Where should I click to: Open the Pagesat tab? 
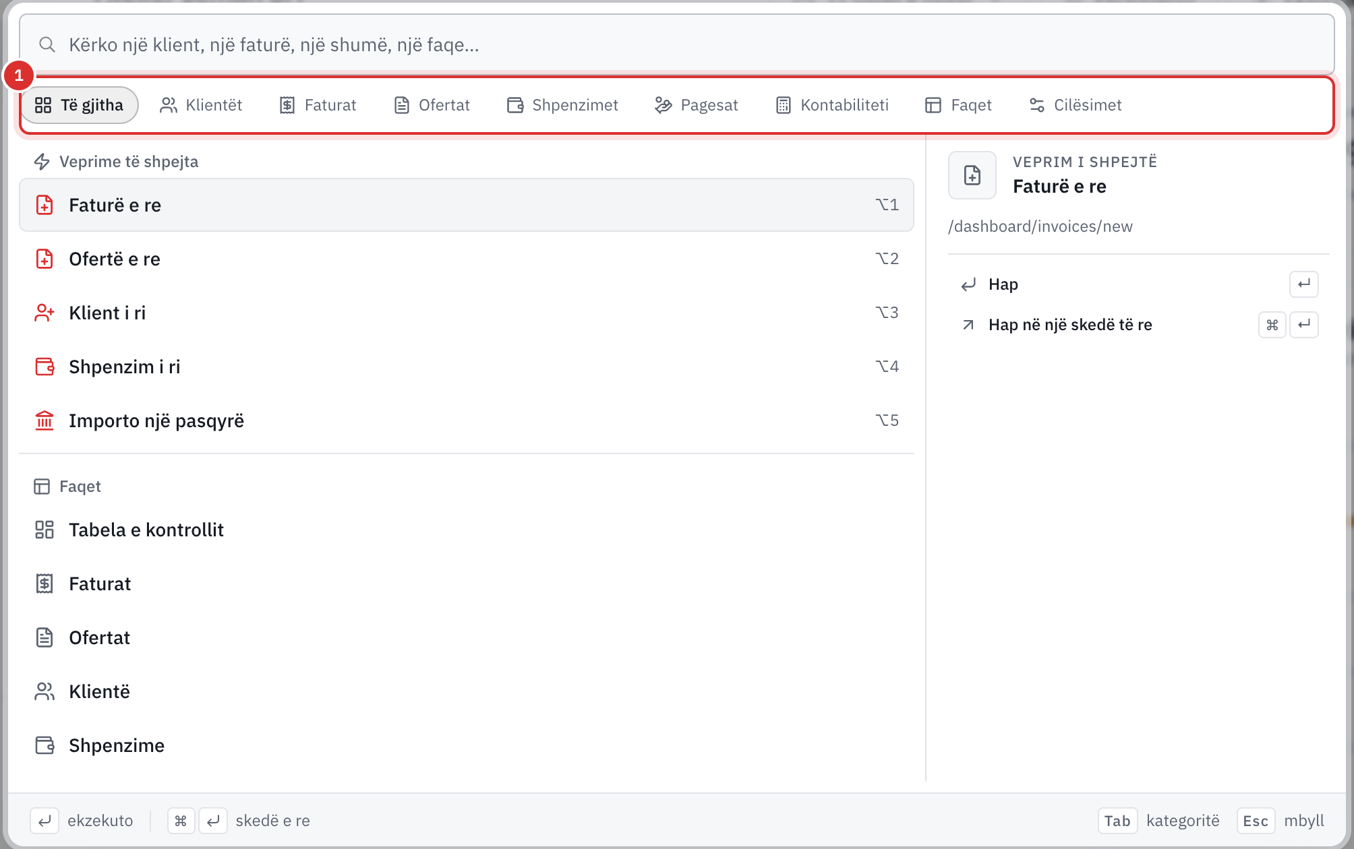point(697,105)
